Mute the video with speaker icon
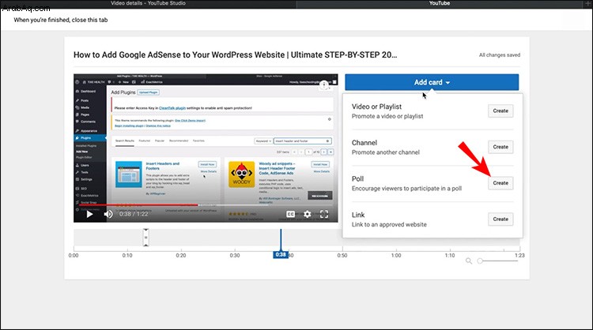The height and width of the screenshot is (330, 593). 108,214
